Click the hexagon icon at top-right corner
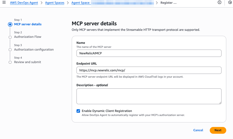The height and width of the screenshot is (139, 233). pyautogui.click(x=230, y=3)
